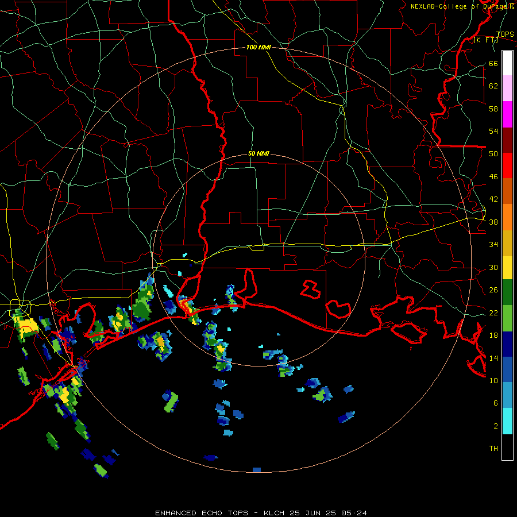Click the 100 NMI range ring label
Screen dimensions: 517x517
258,48
